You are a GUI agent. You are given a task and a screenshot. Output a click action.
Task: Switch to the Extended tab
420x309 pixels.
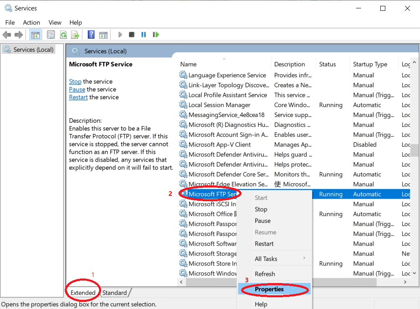click(83, 293)
